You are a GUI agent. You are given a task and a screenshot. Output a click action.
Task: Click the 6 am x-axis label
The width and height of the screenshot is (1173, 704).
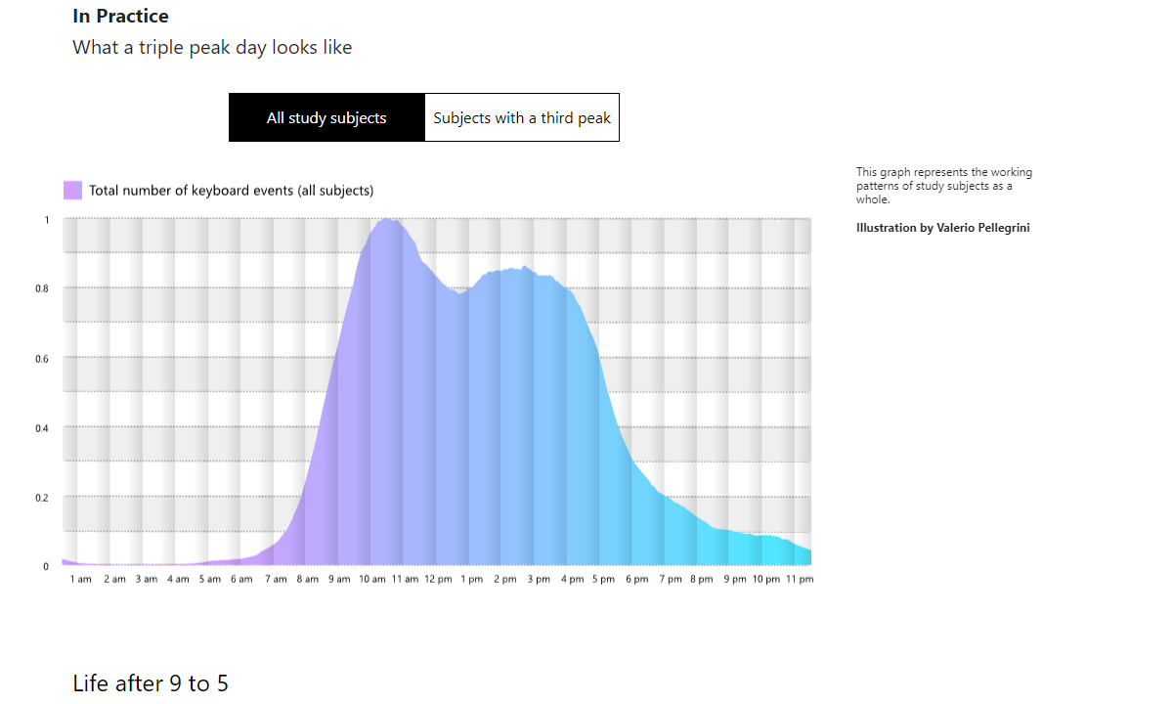click(241, 579)
